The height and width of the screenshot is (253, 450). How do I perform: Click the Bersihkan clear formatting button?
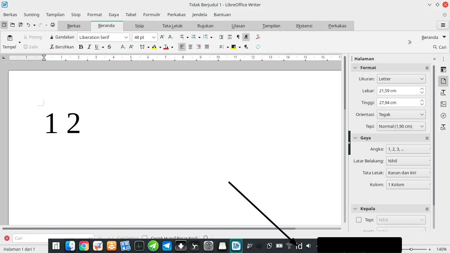click(x=62, y=47)
